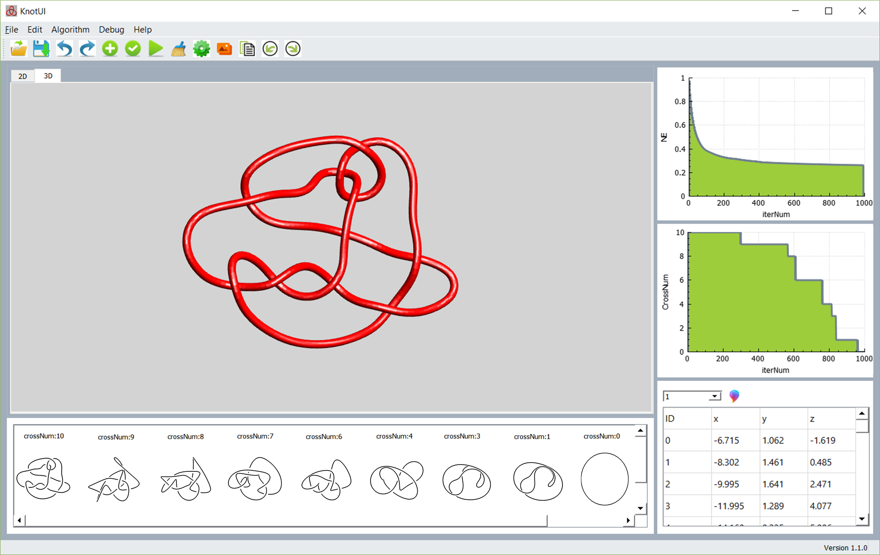Open the Help menu
Screen dimensions: 880x555
(x=143, y=29)
